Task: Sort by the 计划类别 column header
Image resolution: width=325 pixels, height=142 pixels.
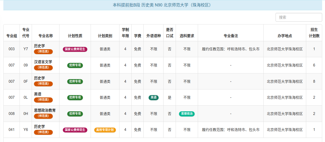Action: [105, 33]
